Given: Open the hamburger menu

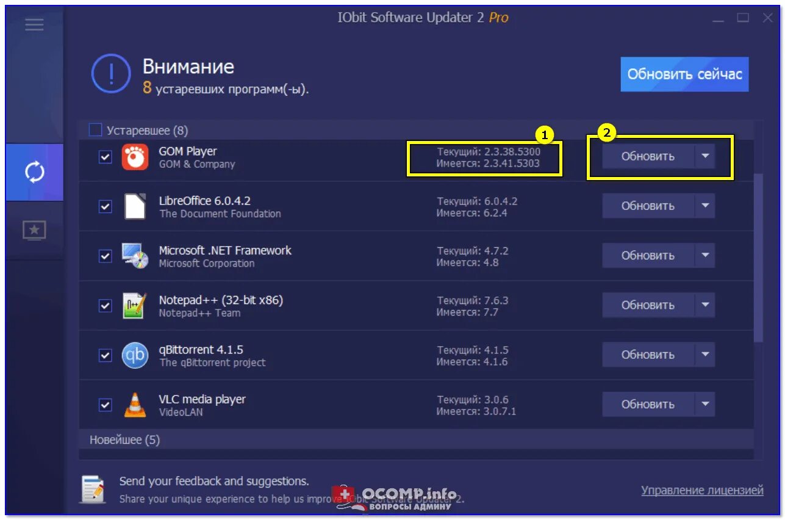Looking at the screenshot, I should click(34, 24).
